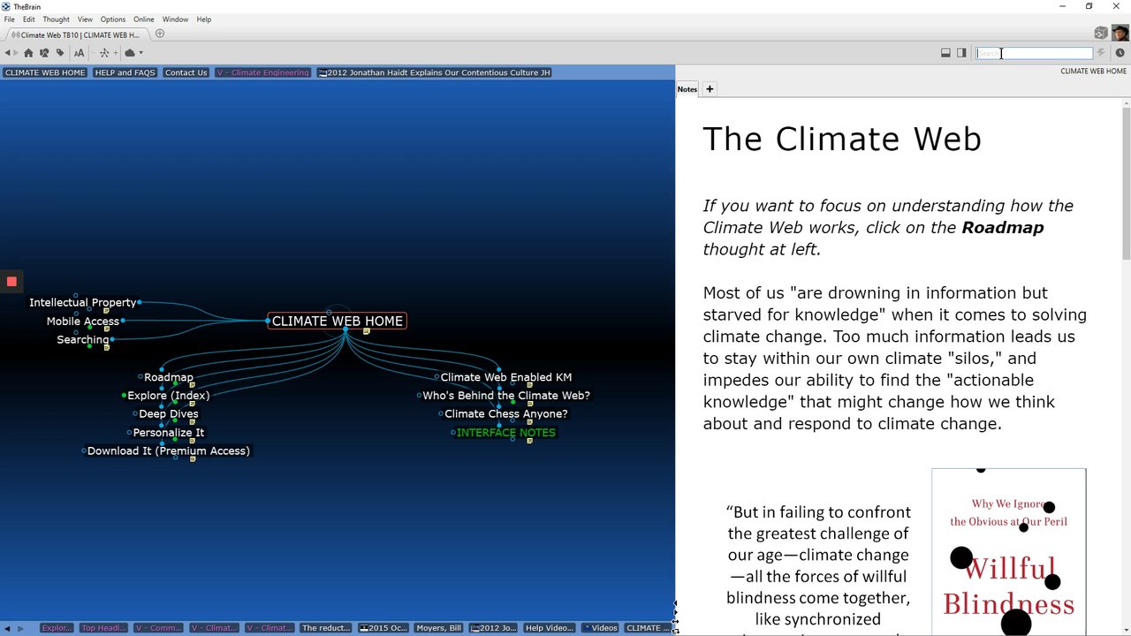This screenshot has height=636, width=1131.
Task: Click 'Moyers, Bill' in history bar
Action: (439, 628)
